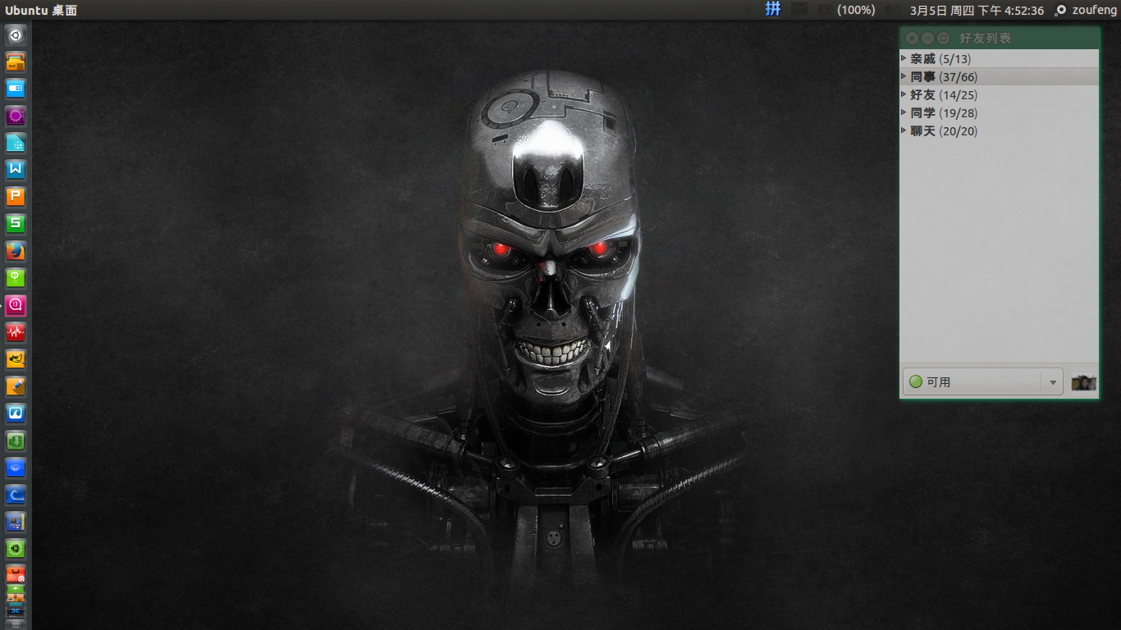The image size is (1121, 630).
Task: Launch GIMP from the launcher
Action: pos(16,359)
